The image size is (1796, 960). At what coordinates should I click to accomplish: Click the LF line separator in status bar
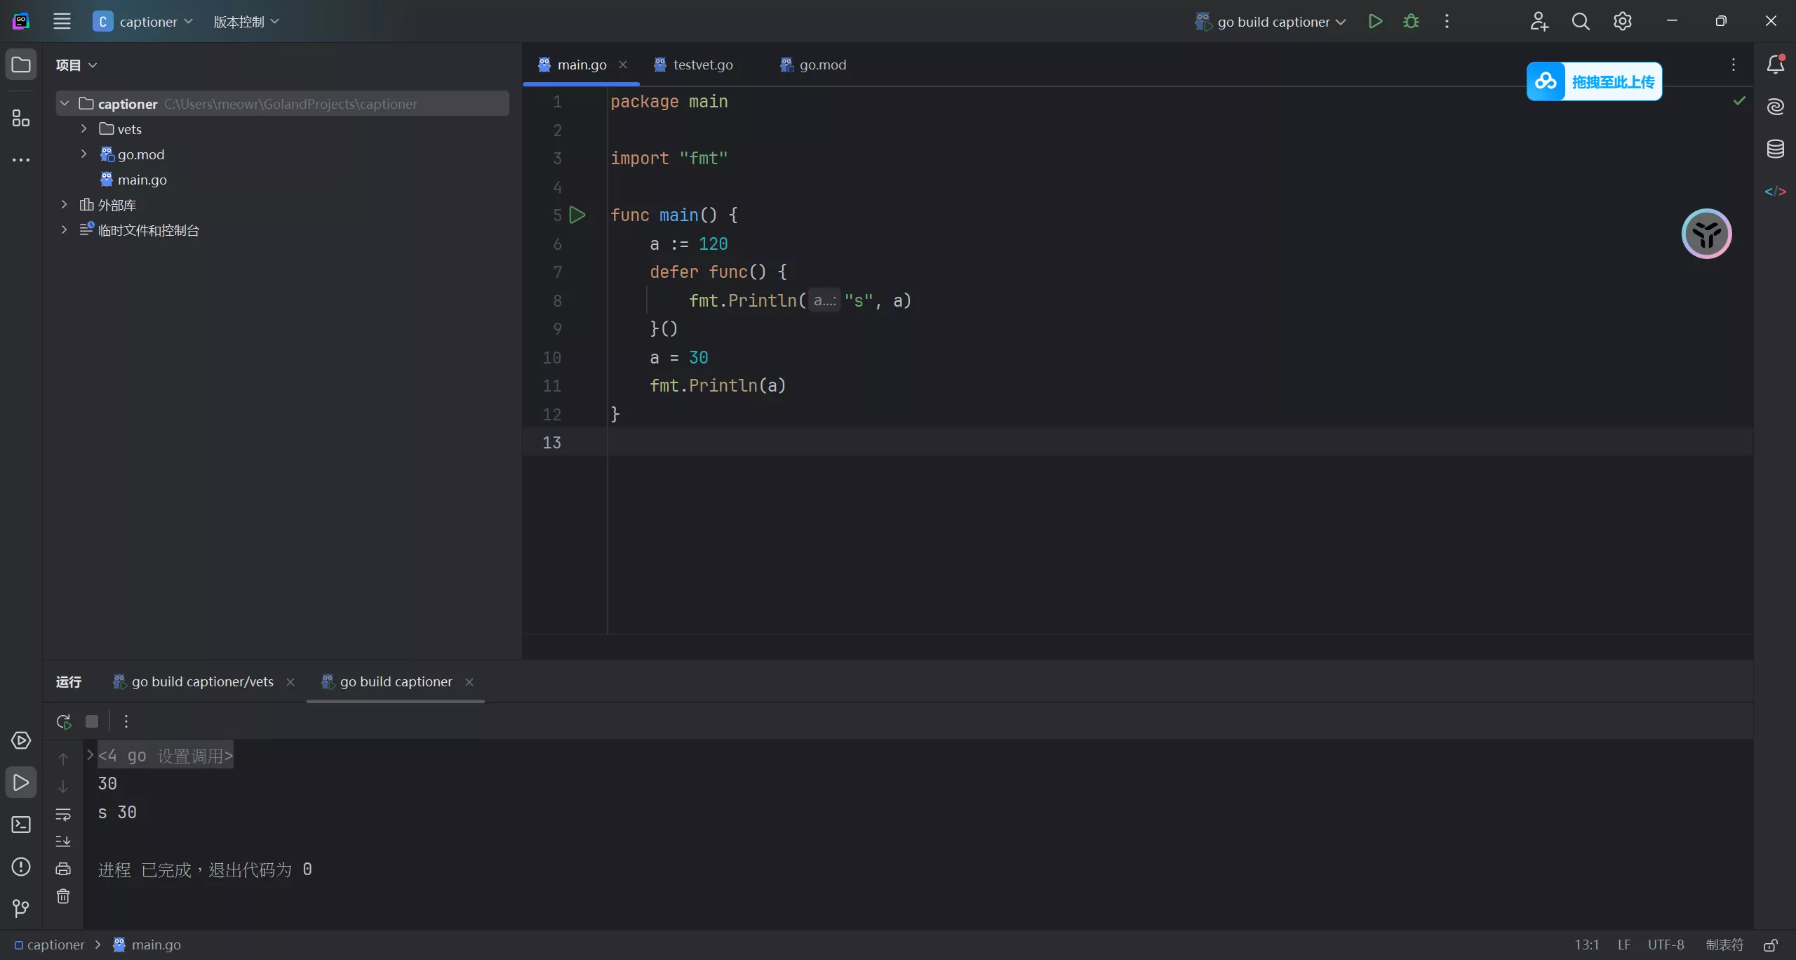point(1623,945)
